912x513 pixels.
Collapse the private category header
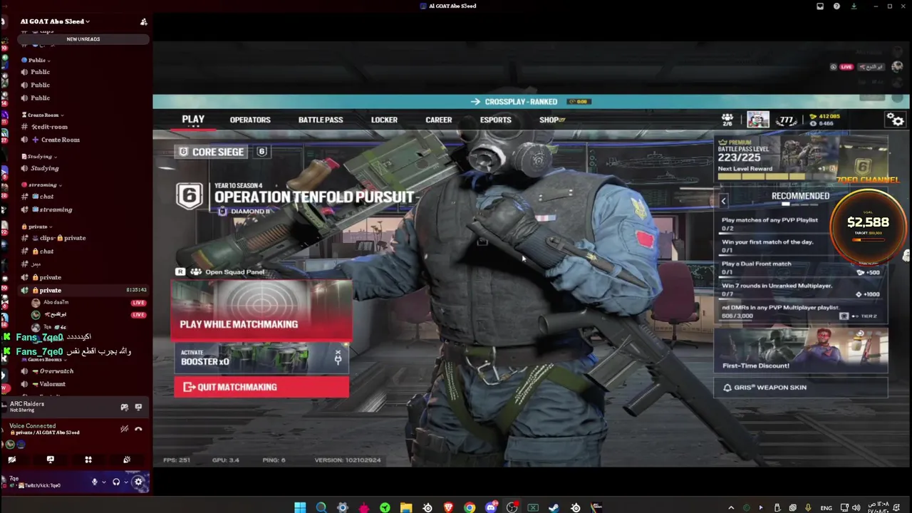pyautogui.click(x=37, y=227)
